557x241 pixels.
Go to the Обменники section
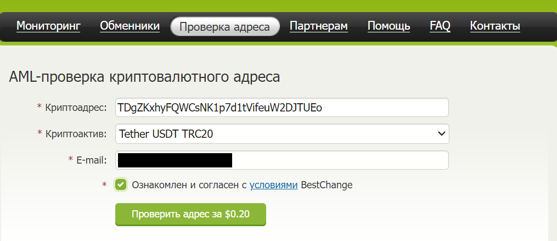tap(130, 26)
